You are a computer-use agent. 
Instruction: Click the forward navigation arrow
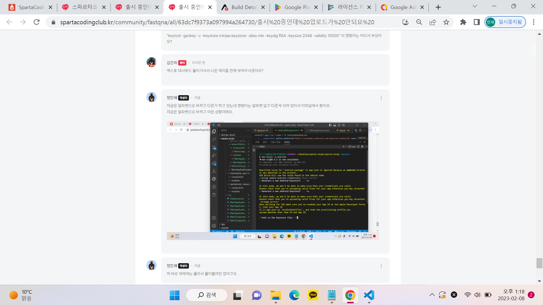(x=23, y=22)
